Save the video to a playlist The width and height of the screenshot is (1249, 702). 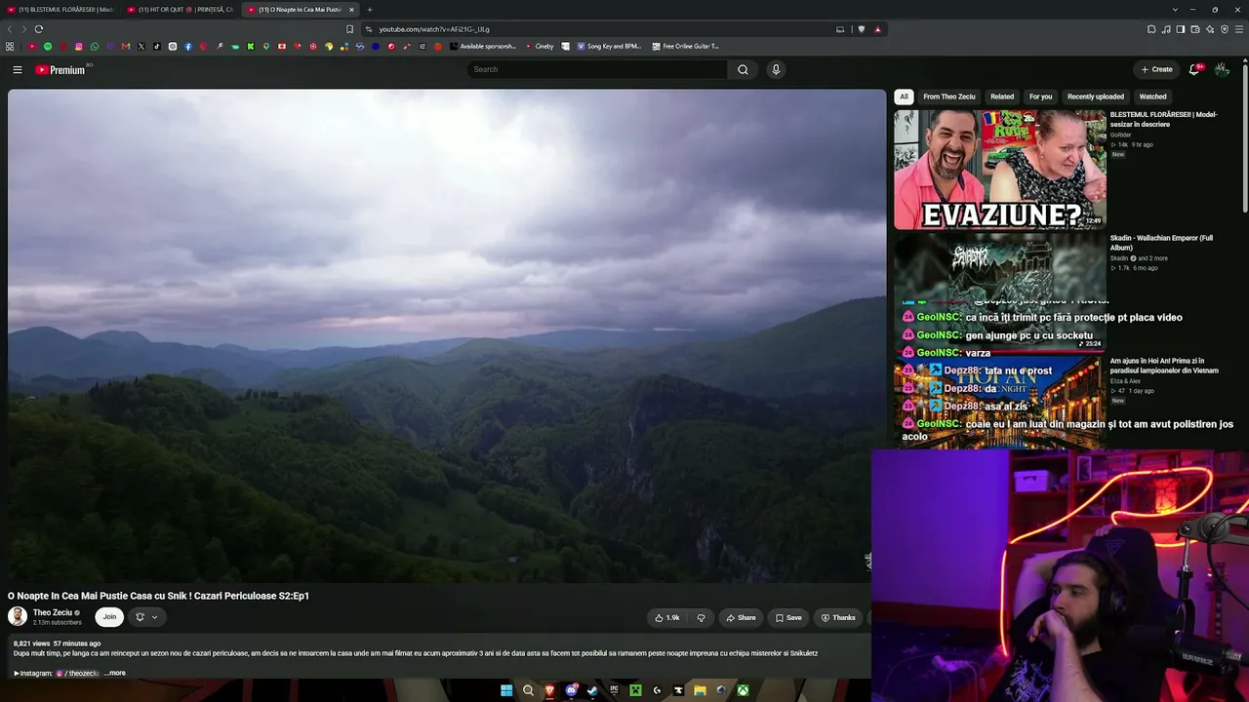[x=788, y=617]
